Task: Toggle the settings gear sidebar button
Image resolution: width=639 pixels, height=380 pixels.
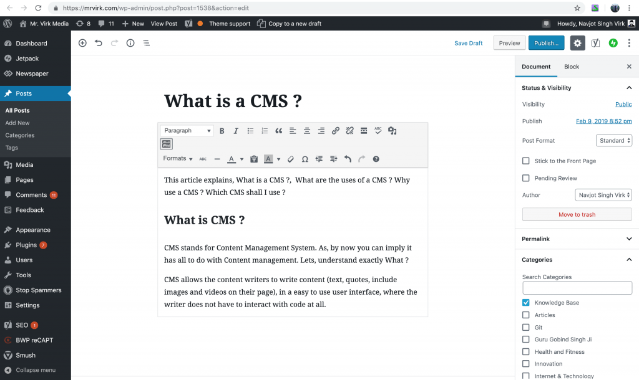Action: click(577, 43)
